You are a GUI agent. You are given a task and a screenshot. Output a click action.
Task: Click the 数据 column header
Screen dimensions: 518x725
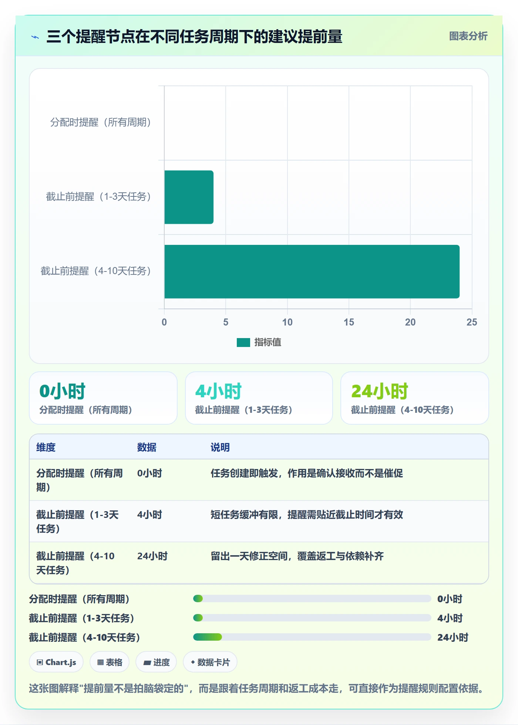(147, 447)
